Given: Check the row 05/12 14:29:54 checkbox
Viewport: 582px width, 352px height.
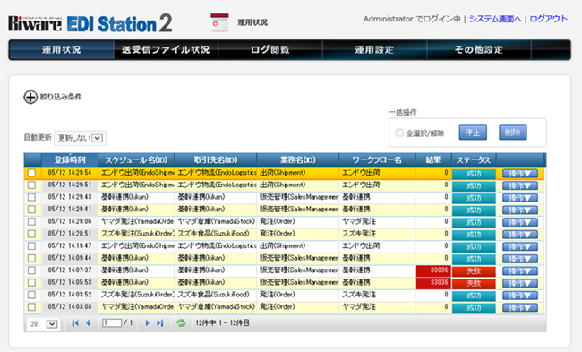Looking at the screenshot, I should pyautogui.click(x=32, y=173).
